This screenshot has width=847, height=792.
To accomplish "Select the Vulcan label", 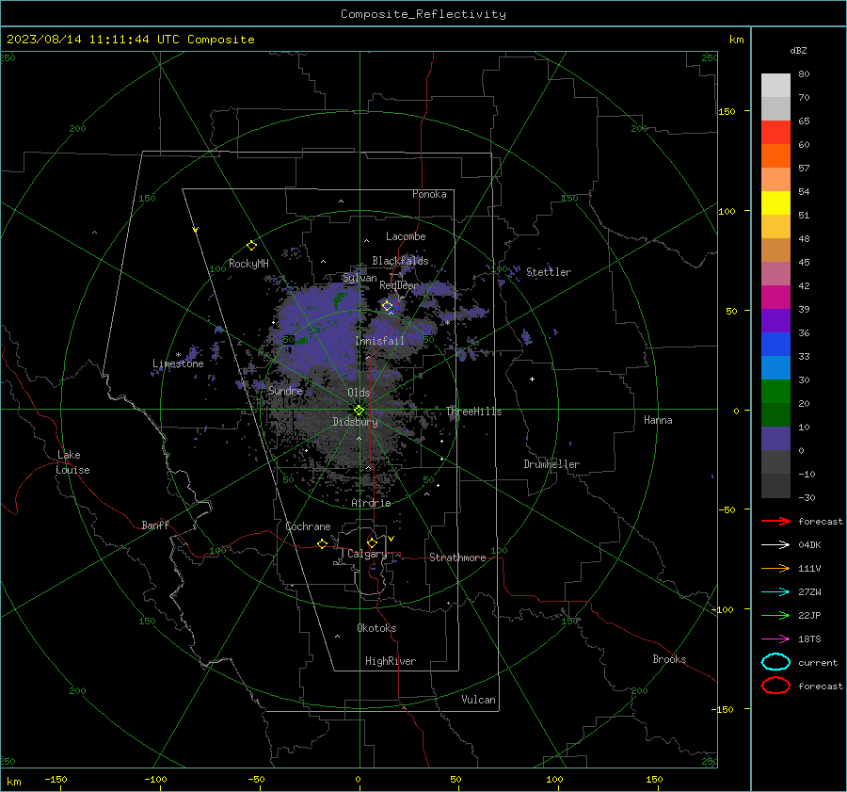I will 479,700.
